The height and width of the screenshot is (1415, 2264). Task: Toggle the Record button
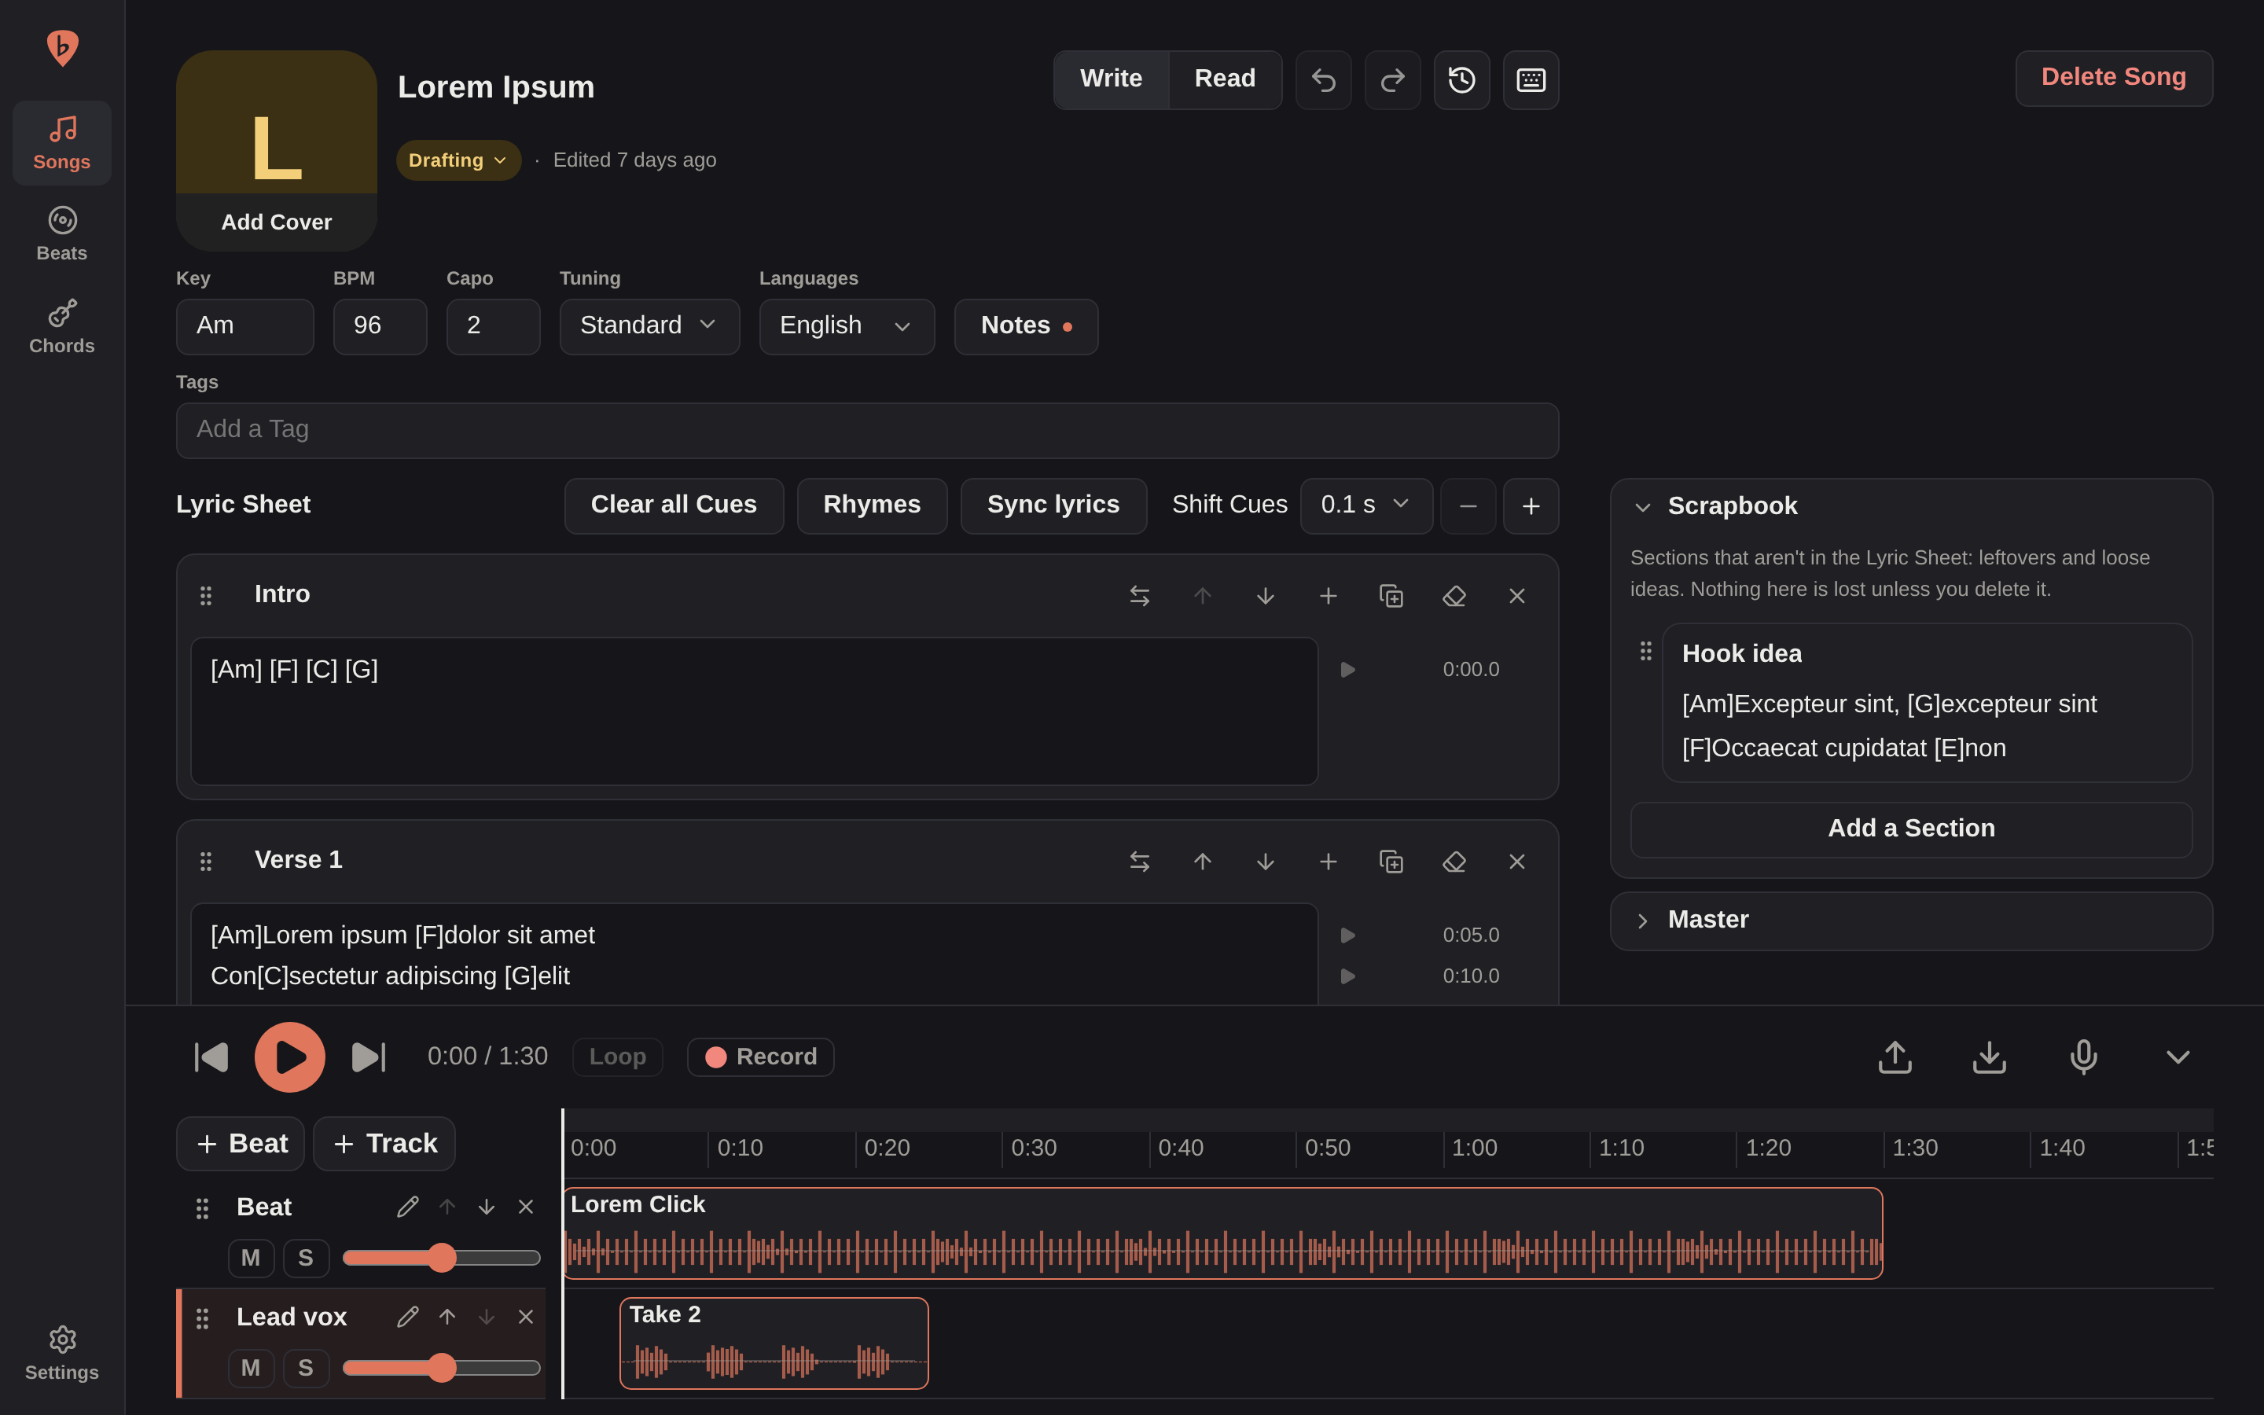coord(761,1057)
